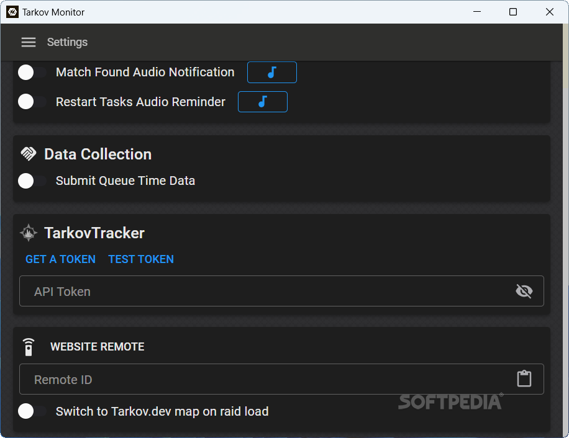Viewport: 569px width, 438px height.
Task: Toggle Switch to Tarkov.dev map on raid load
Action: 32,411
